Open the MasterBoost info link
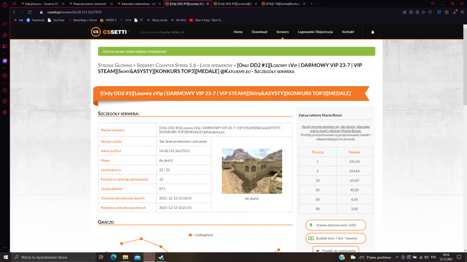Image resolution: width=467 pixels, height=262 pixels. click(x=336, y=128)
